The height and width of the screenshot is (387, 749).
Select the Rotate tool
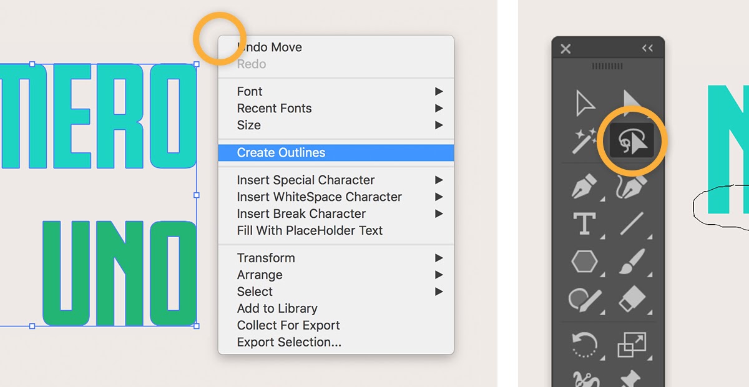click(585, 345)
